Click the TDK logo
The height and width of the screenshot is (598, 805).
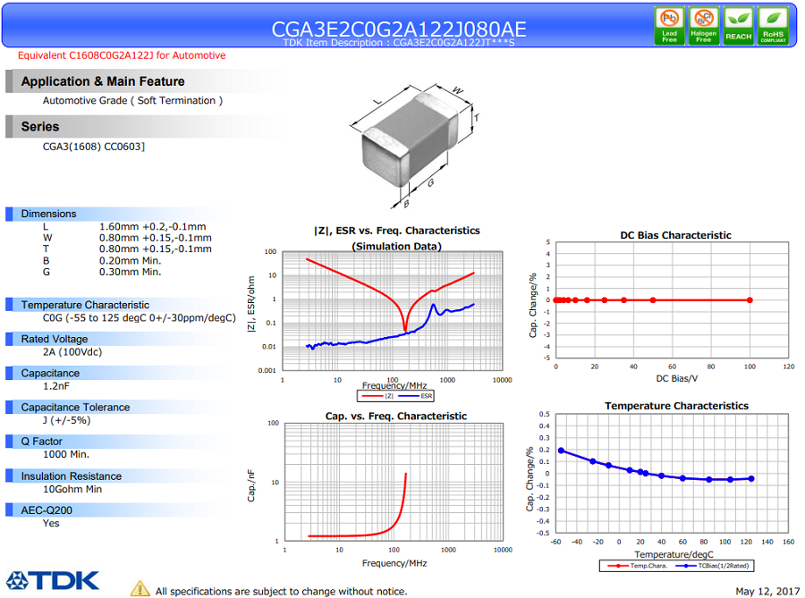53,581
